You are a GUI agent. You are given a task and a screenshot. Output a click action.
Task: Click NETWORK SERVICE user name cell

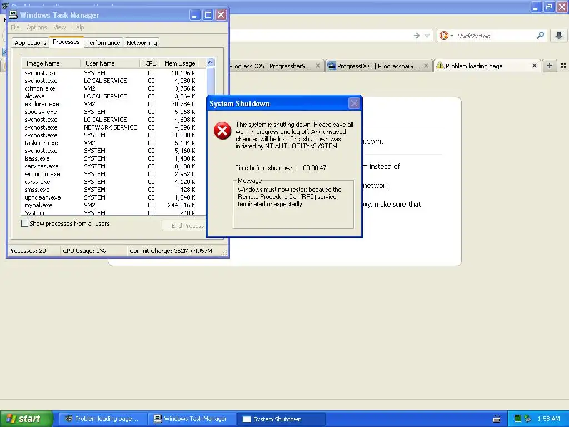tap(111, 127)
